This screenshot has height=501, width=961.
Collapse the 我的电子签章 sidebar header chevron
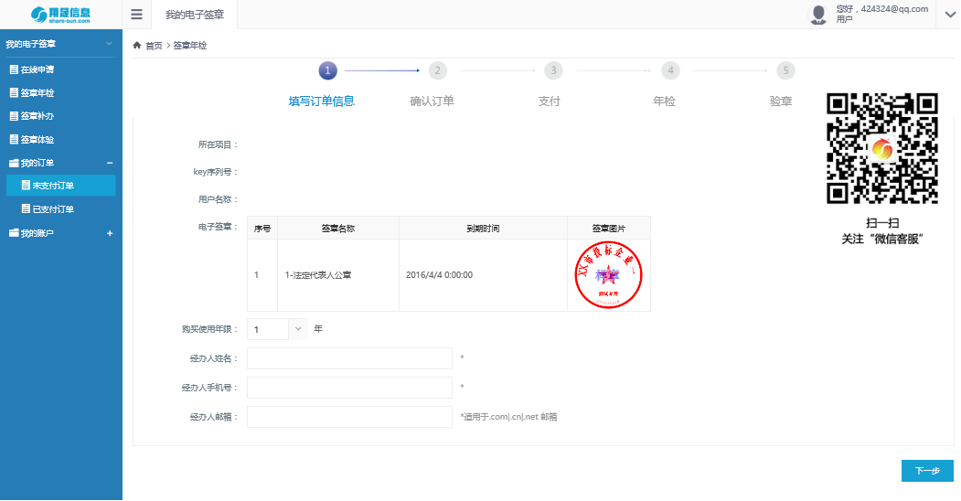109,44
